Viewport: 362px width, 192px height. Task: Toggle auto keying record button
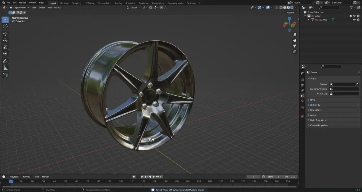134,177
